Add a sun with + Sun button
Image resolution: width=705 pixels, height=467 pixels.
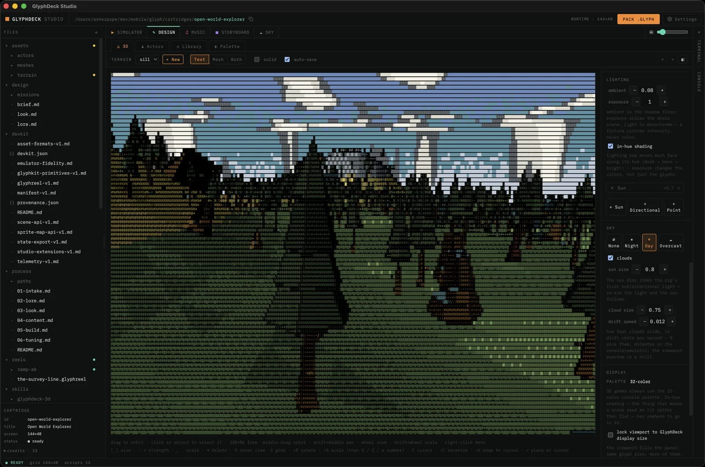(x=616, y=207)
